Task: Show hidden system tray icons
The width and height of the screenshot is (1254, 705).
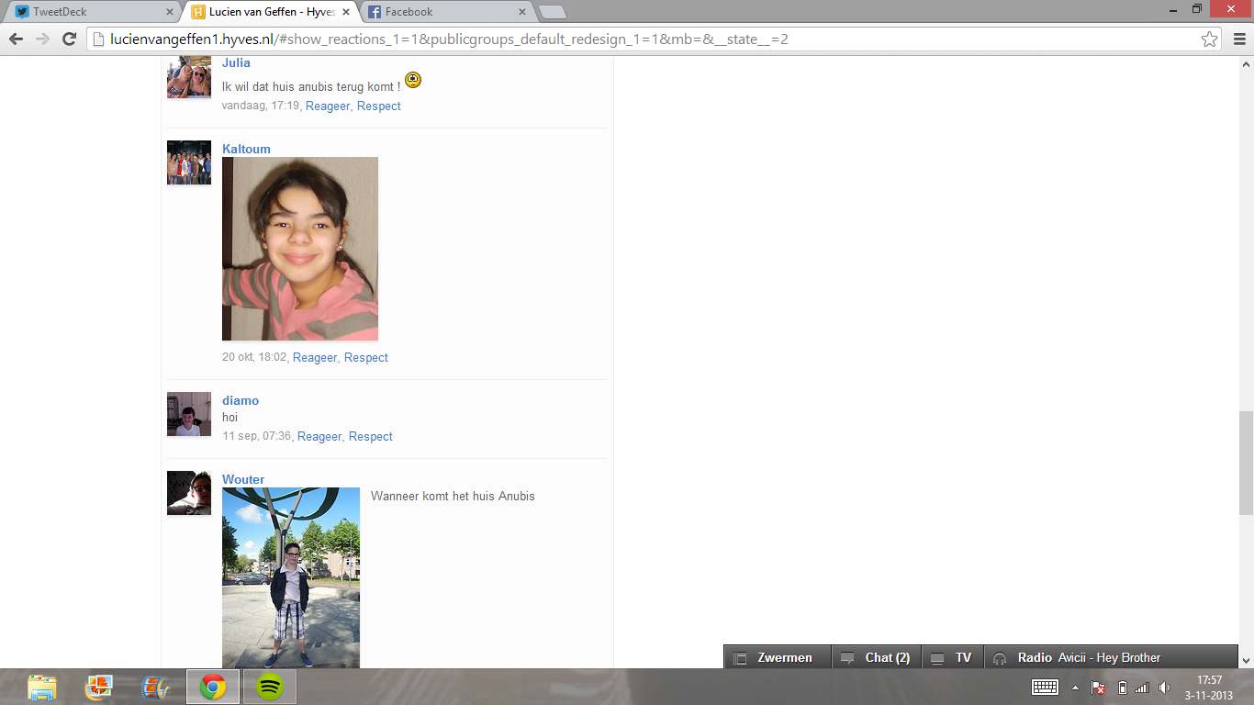Action: (1075, 688)
